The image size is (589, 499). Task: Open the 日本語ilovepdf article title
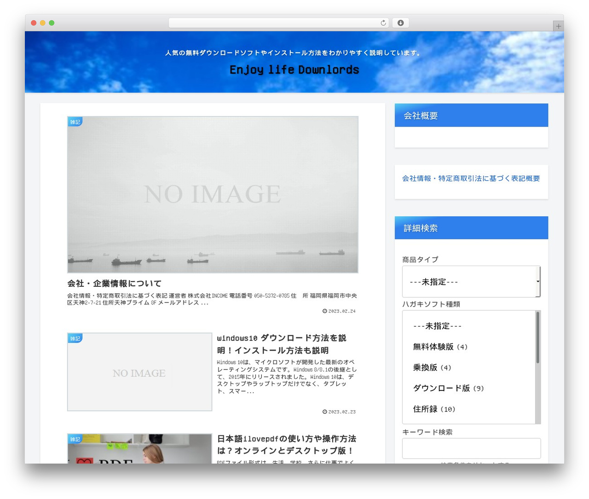point(286,445)
